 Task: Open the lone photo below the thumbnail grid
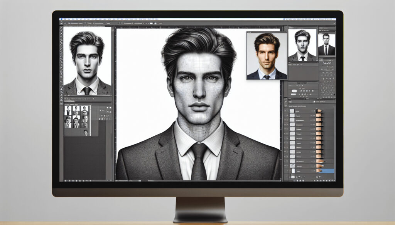(86, 133)
